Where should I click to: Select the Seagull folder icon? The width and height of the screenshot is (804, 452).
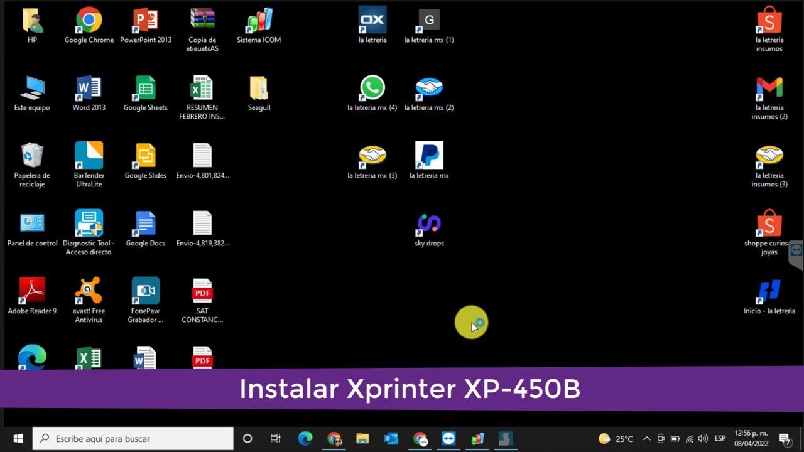pos(259,94)
